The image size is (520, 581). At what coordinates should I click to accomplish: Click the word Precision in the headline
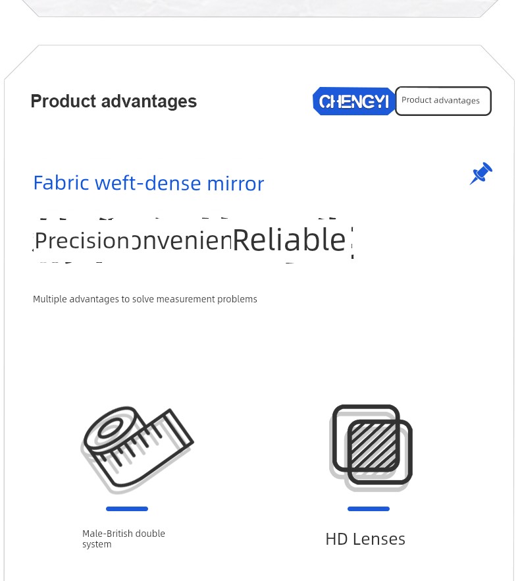click(82, 241)
